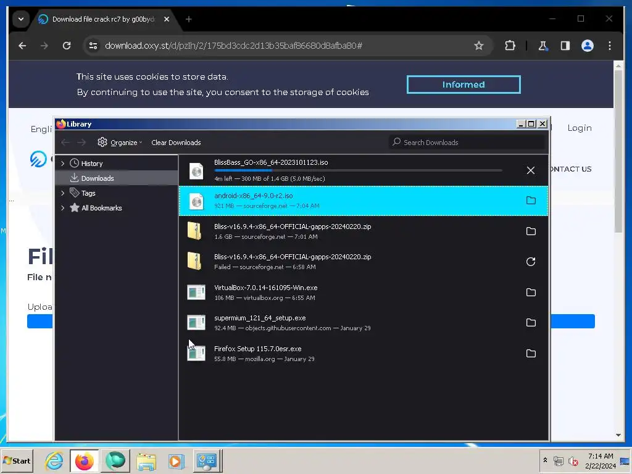Accept cookies with Informed button

coord(464,85)
